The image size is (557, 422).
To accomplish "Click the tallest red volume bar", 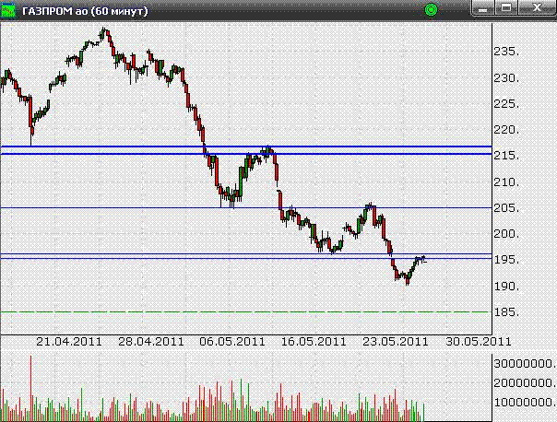I will coord(31,388).
